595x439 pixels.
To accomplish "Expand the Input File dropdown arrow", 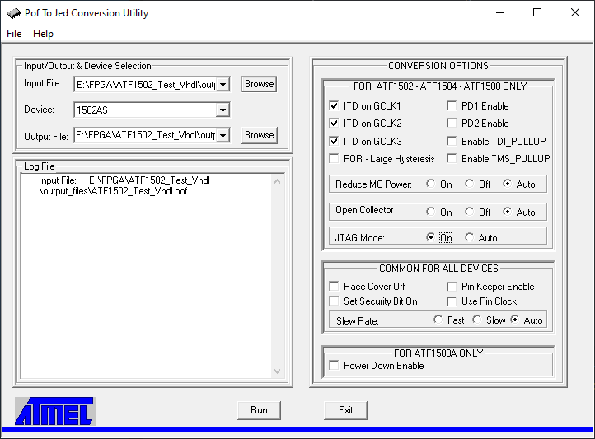I will (223, 84).
